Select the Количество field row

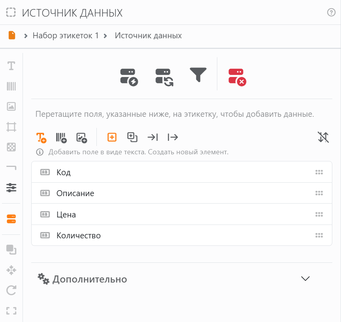point(182,235)
